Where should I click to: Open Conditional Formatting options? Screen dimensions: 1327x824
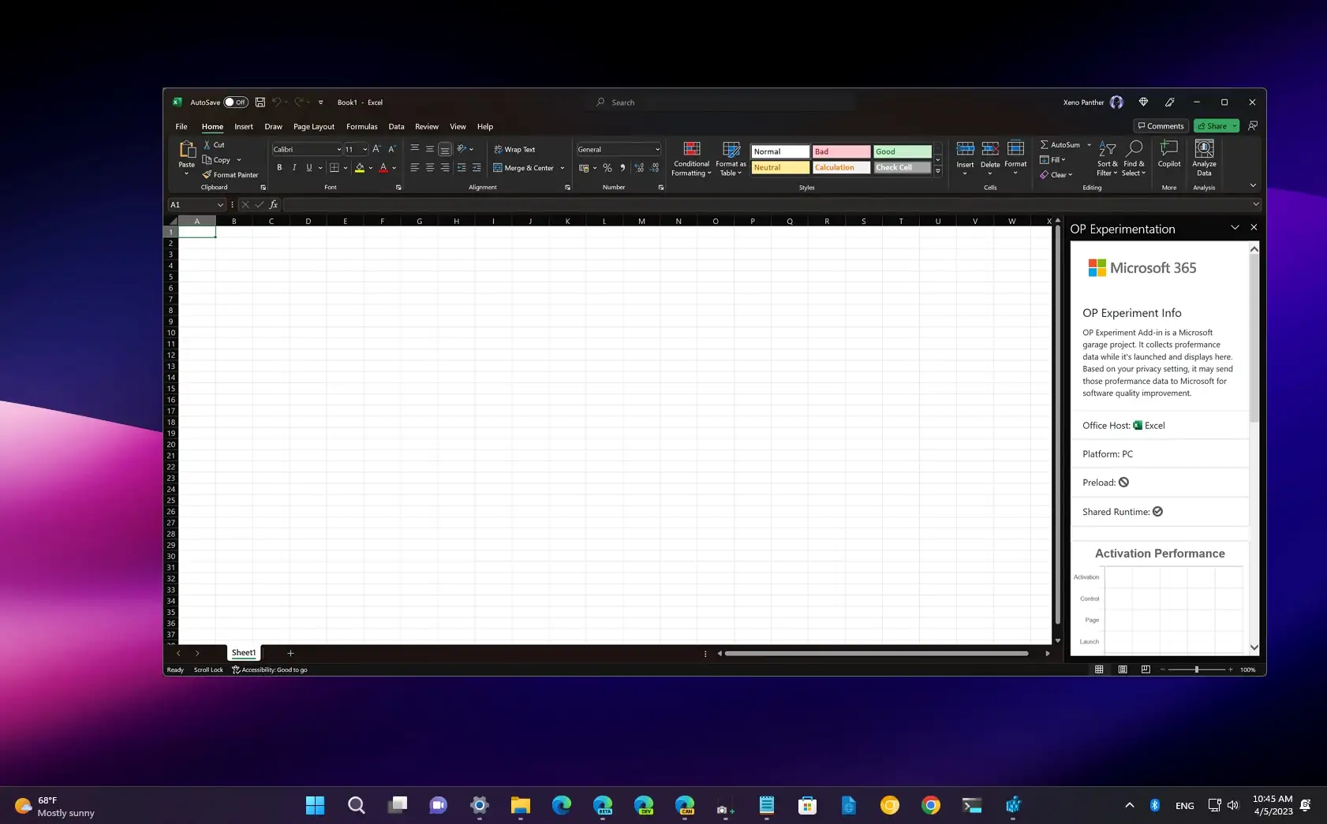[x=691, y=158]
